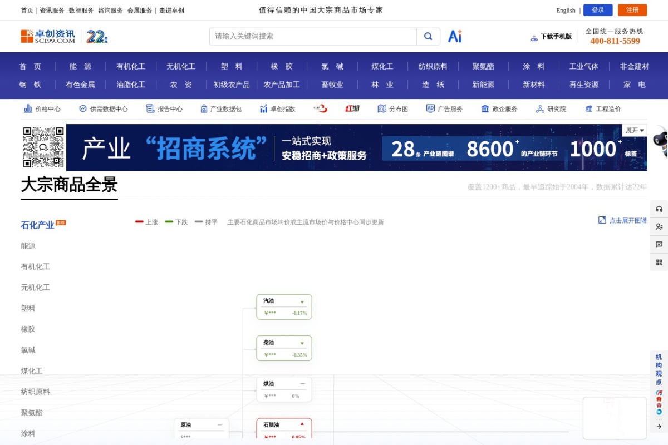Click the headset customer service icon
The image size is (668, 445).
coord(659,209)
